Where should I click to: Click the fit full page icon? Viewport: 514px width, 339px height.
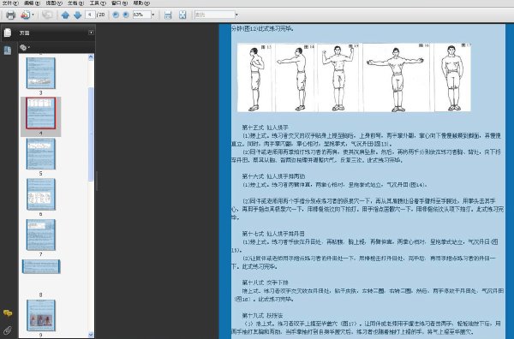[182, 15]
